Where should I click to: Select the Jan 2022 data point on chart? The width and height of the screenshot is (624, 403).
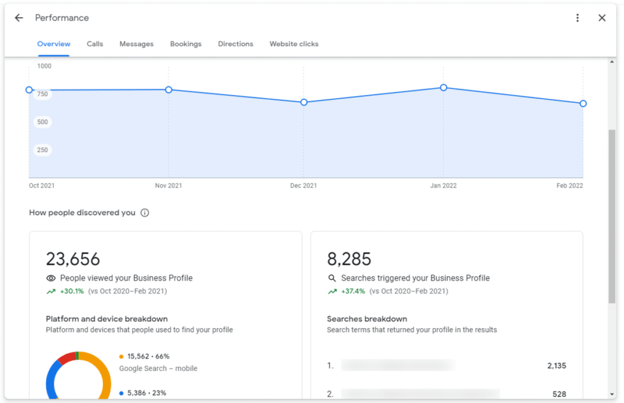pyautogui.click(x=443, y=88)
